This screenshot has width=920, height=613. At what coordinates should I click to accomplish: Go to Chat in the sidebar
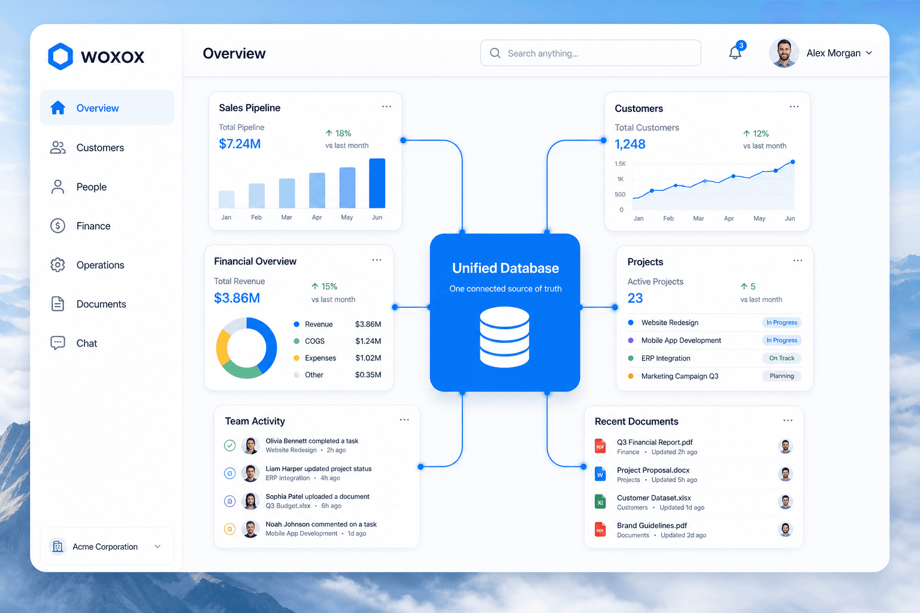point(107,343)
